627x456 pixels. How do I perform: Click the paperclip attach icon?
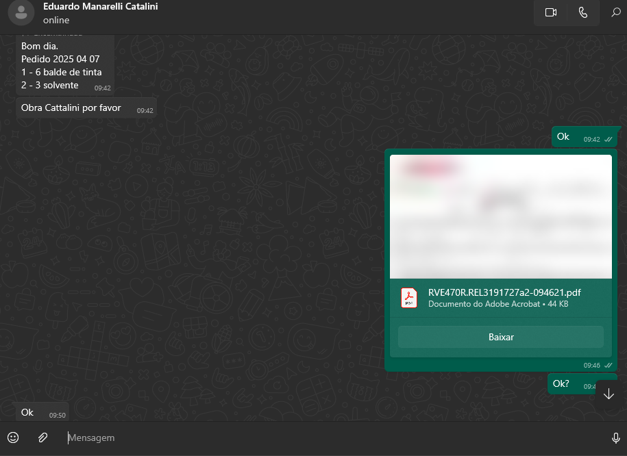[42, 438]
